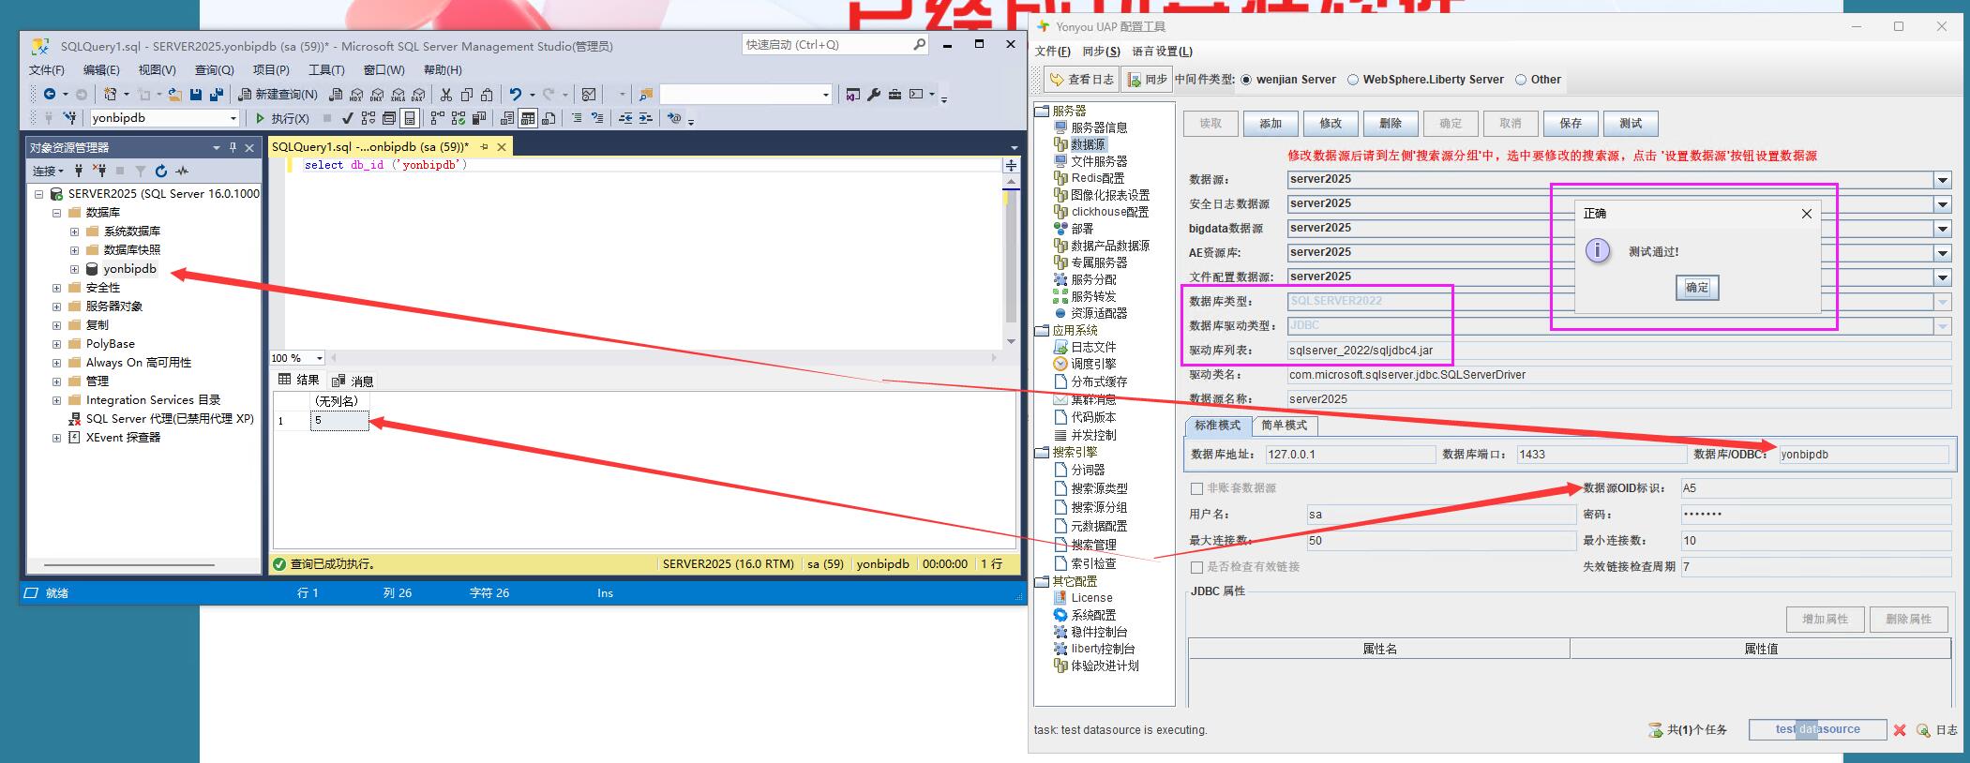Click the 修改 button in datasource panel
1970x763 pixels.
tap(1331, 124)
